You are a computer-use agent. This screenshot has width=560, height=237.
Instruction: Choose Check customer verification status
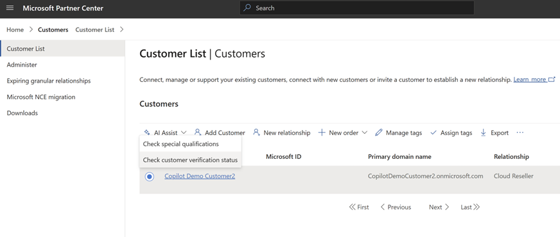pyautogui.click(x=190, y=160)
